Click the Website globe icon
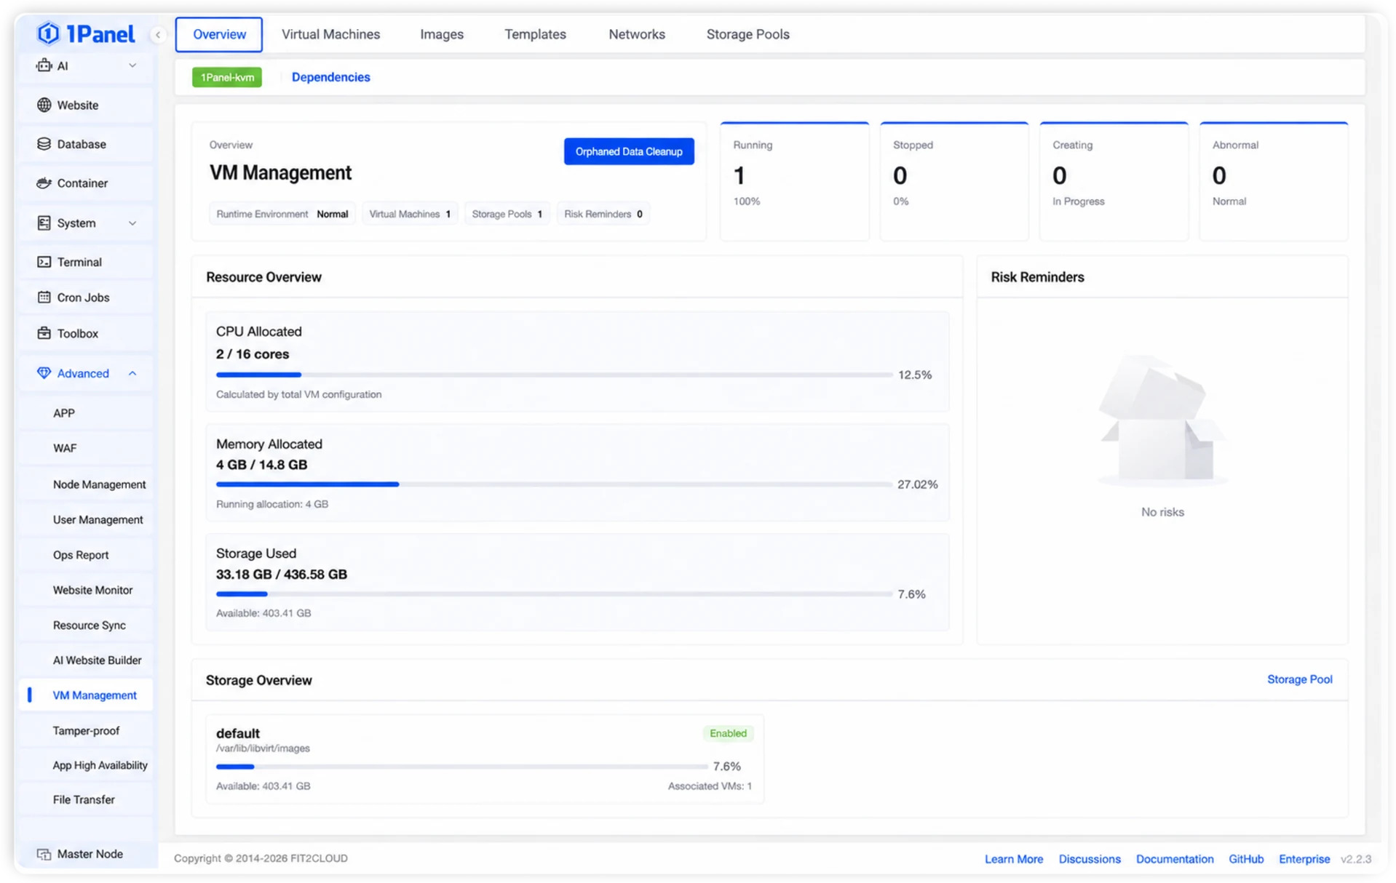Screen dimensions: 1396x883 tap(44, 105)
